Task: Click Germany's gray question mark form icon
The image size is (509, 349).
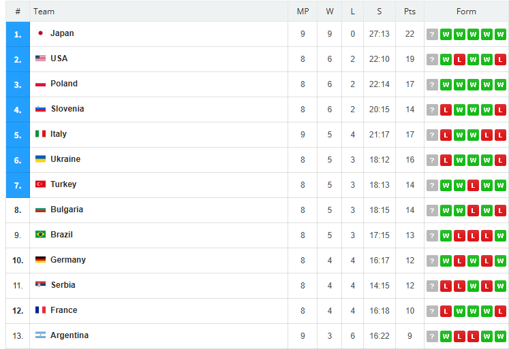Action: [432, 261]
